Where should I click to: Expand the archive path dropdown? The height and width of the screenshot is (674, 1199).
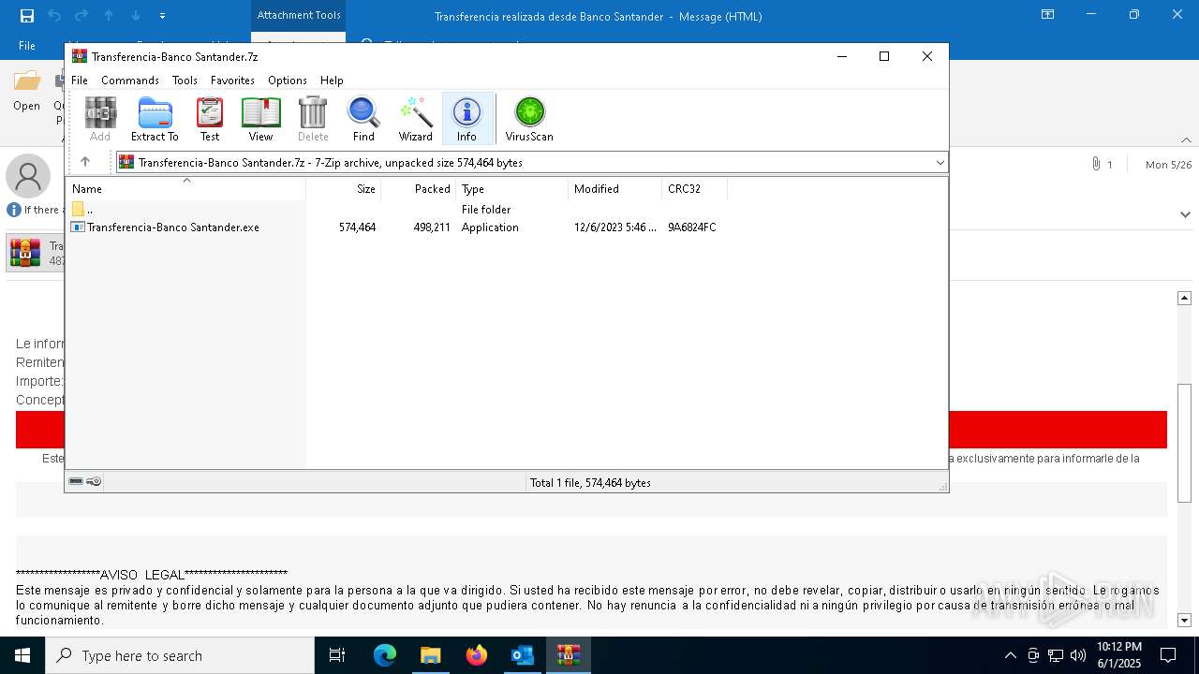pos(940,163)
